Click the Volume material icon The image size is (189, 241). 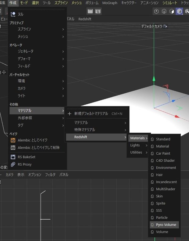(x=152, y=232)
